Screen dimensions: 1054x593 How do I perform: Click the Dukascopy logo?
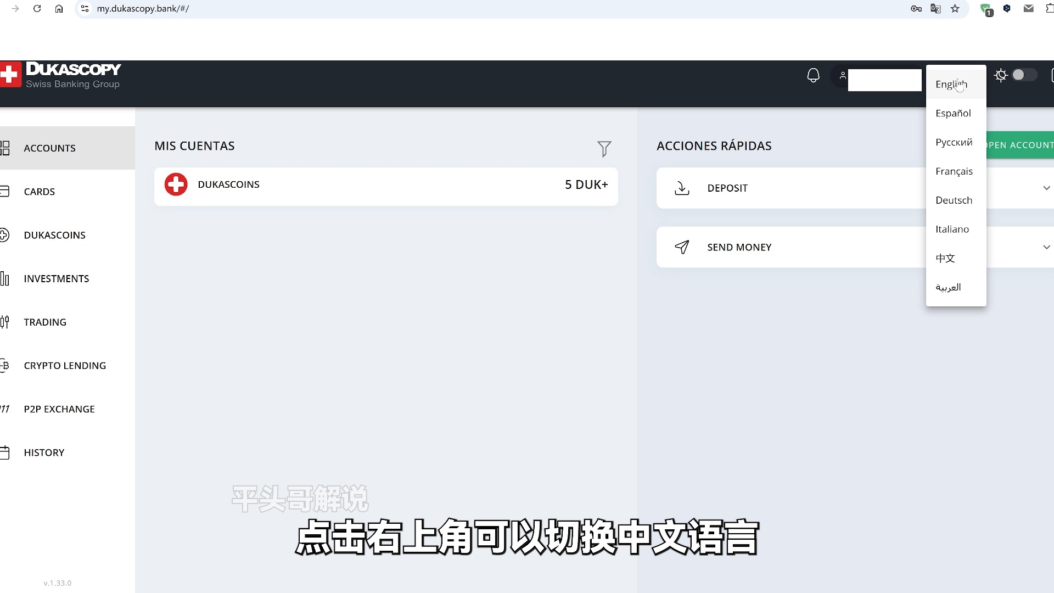coord(60,75)
